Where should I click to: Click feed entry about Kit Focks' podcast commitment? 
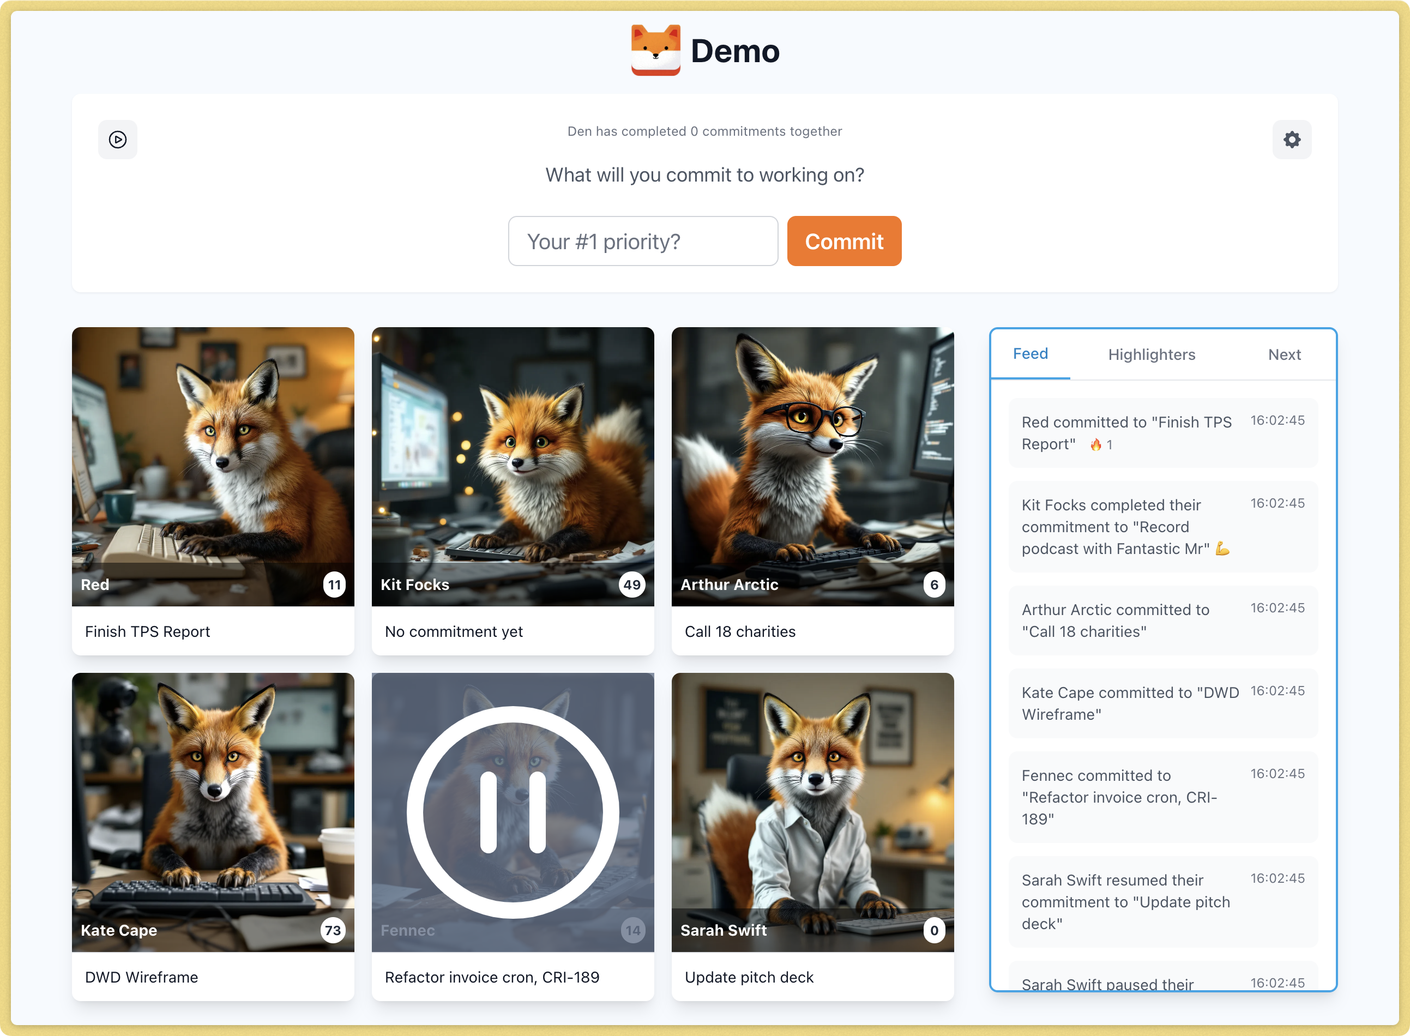tap(1163, 527)
